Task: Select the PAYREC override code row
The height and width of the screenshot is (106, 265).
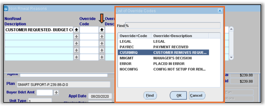Action: click(x=163, y=47)
